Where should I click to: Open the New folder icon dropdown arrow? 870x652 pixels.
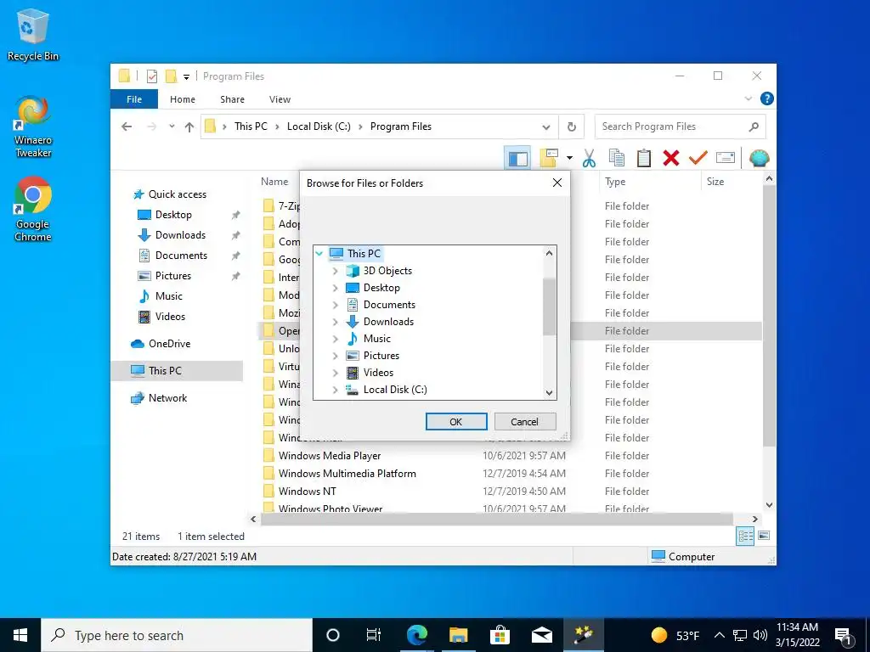(569, 159)
